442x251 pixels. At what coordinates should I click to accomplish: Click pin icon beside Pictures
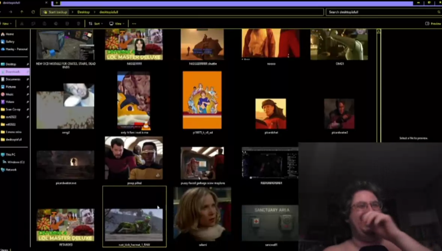(28, 87)
